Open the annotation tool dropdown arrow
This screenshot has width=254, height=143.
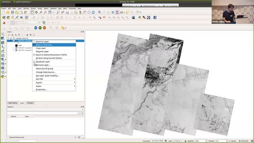coord(140,12)
